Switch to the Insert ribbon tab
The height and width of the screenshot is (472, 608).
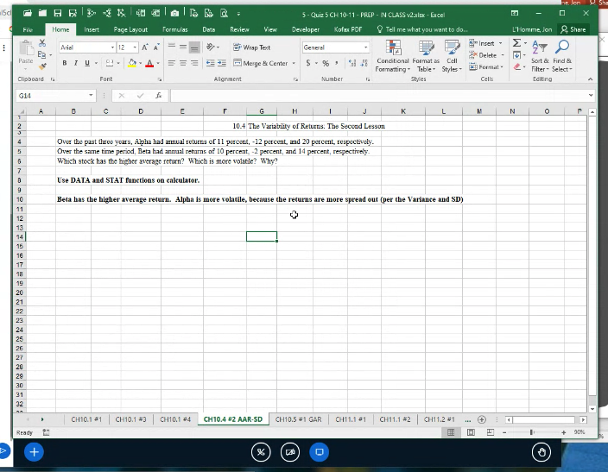tap(92, 29)
